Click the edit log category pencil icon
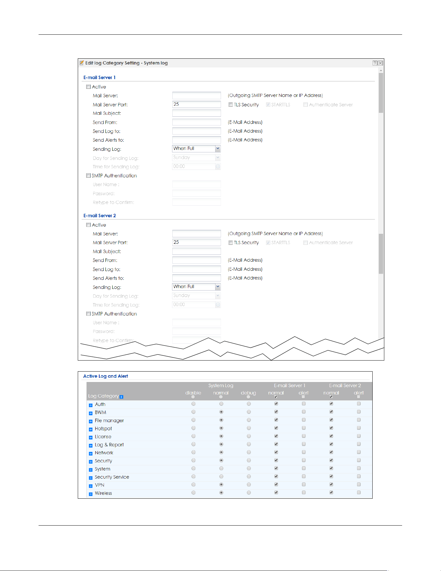The width and height of the screenshot is (441, 571). (x=82, y=63)
